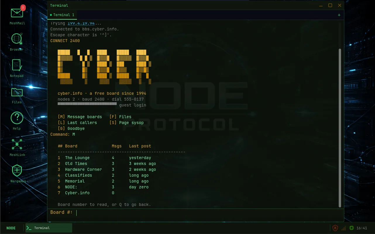This screenshot has width=375, height=234.
Task: Click the [G] Goodbye option
Action: 71,128
